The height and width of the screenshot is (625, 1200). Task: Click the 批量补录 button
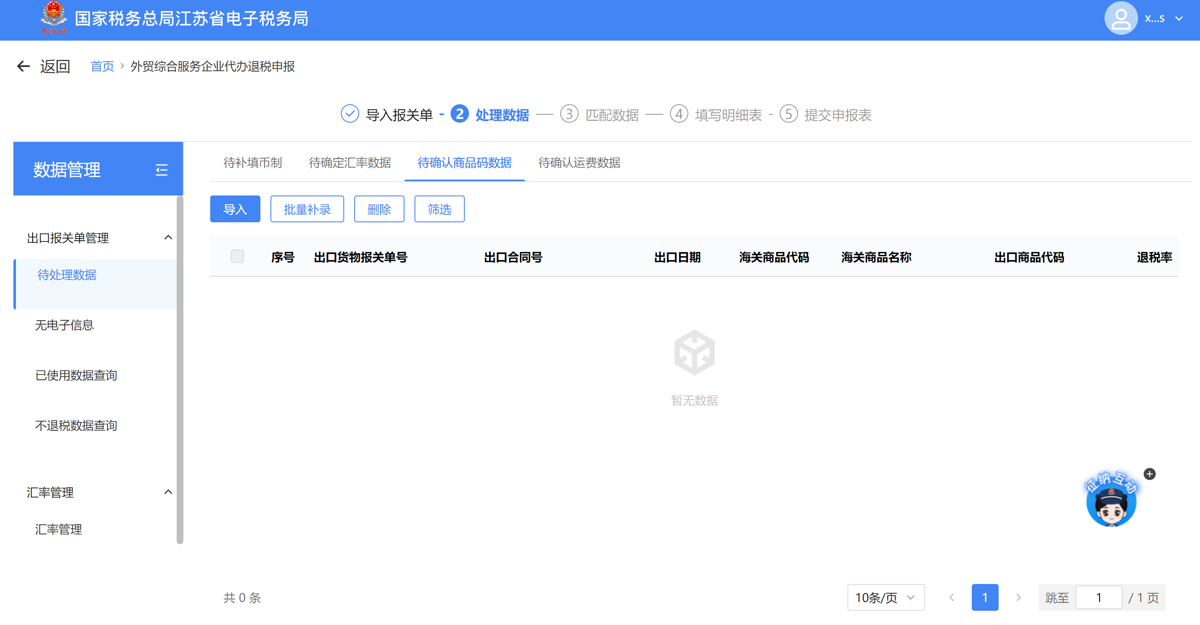tap(307, 210)
